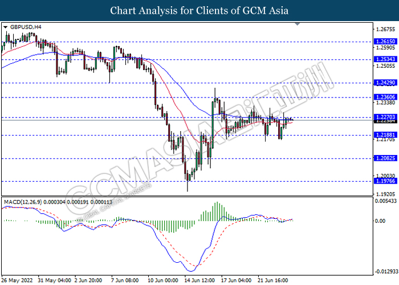Screen dimensions: 399x285
Task: Click the chart shift triangle marker at top
Action: (297, 24)
